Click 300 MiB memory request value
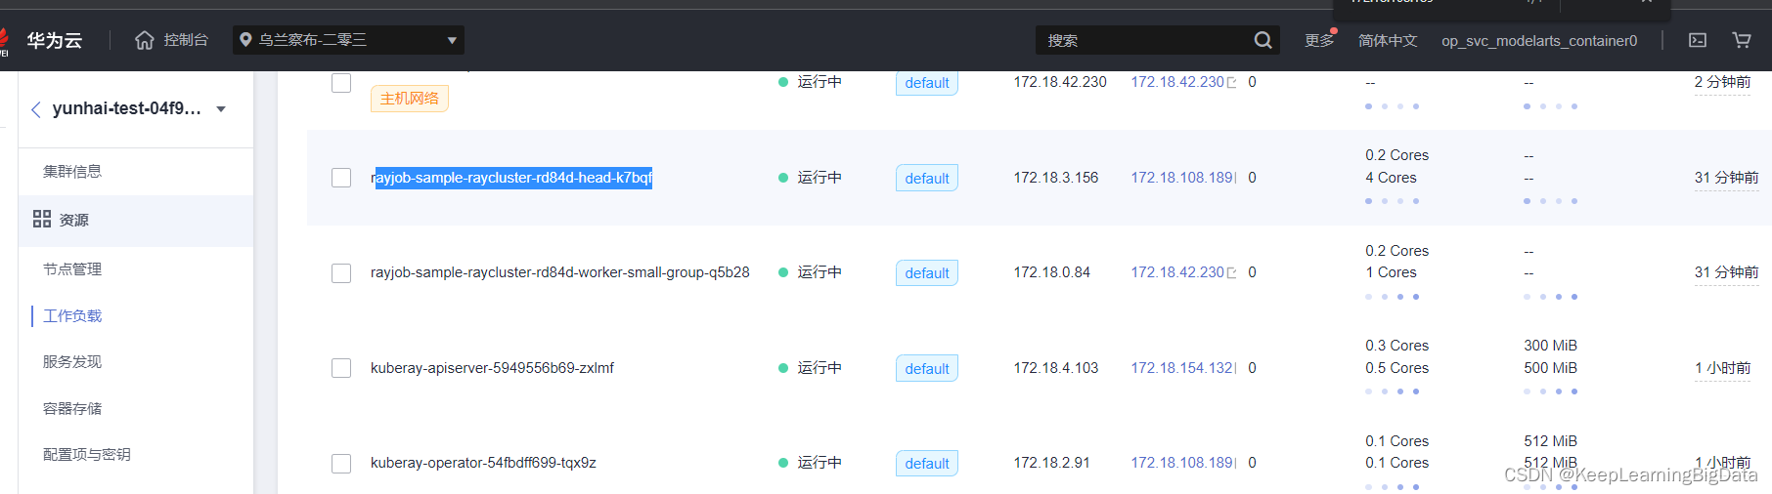The width and height of the screenshot is (1772, 494). [x=1550, y=346]
